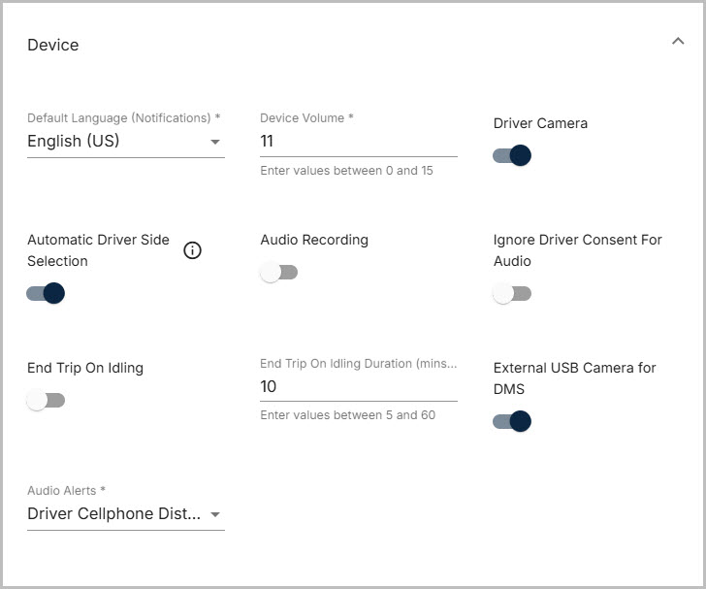Click the Driver Camera label
Screen dimensions: 706x589
[x=540, y=123]
